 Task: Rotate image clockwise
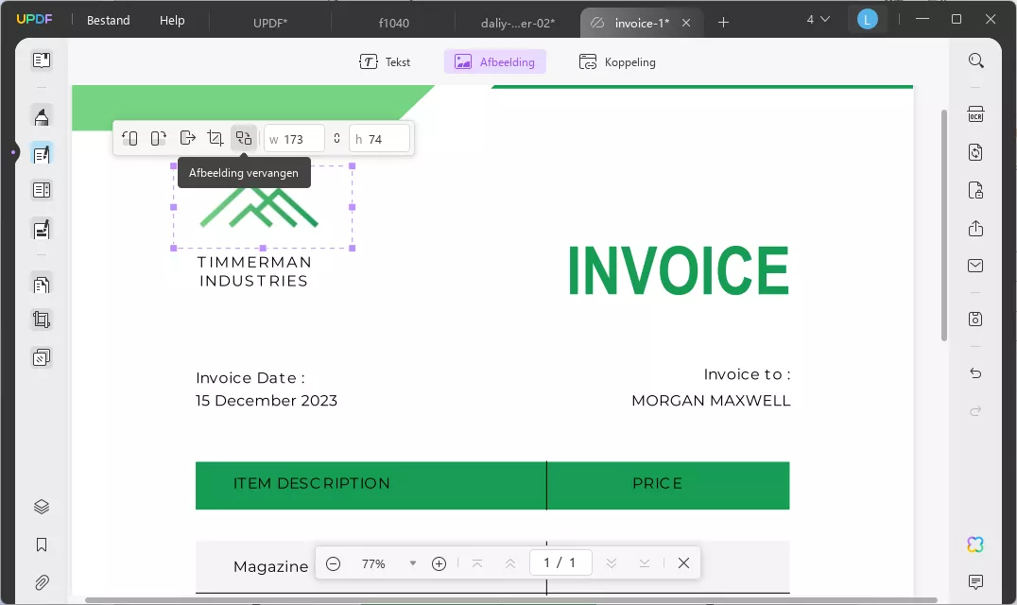point(158,138)
